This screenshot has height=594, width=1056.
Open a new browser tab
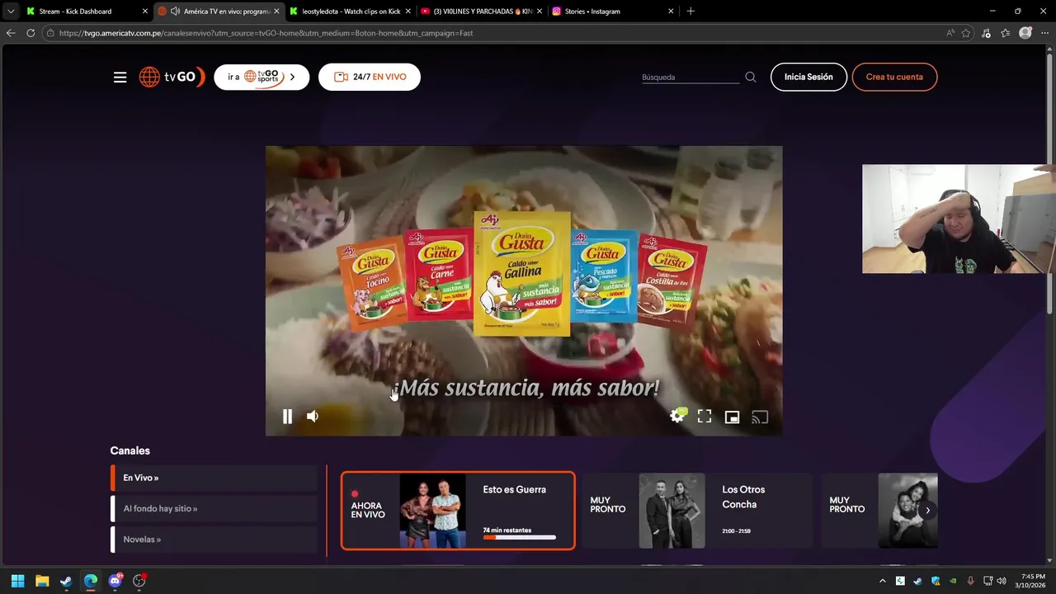tap(691, 12)
